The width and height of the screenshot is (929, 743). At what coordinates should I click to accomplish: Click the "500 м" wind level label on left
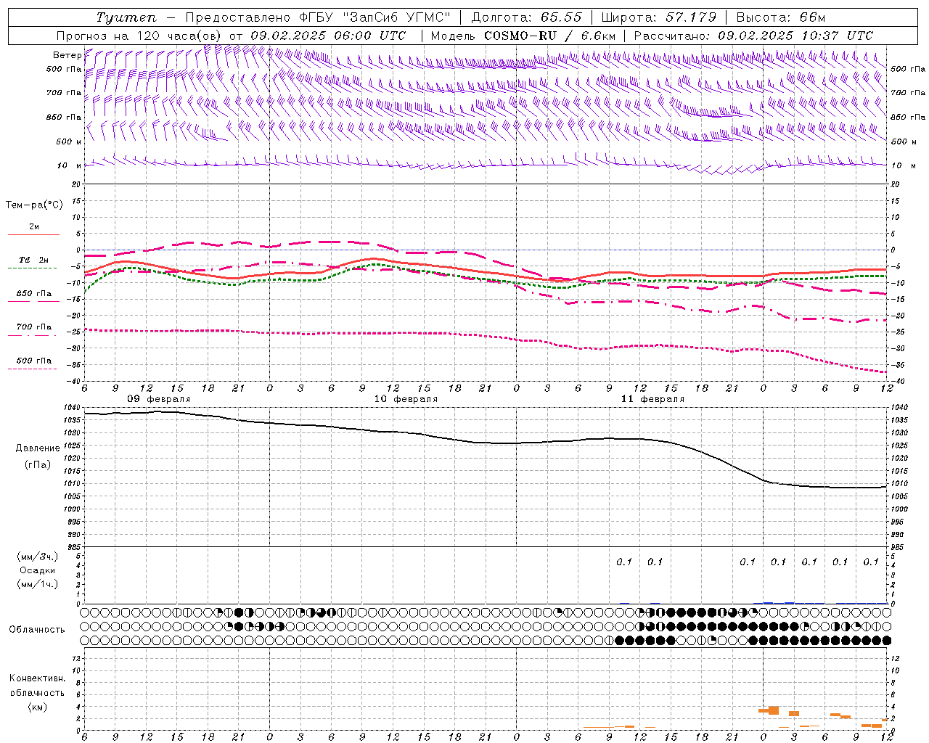[x=68, y=141]
